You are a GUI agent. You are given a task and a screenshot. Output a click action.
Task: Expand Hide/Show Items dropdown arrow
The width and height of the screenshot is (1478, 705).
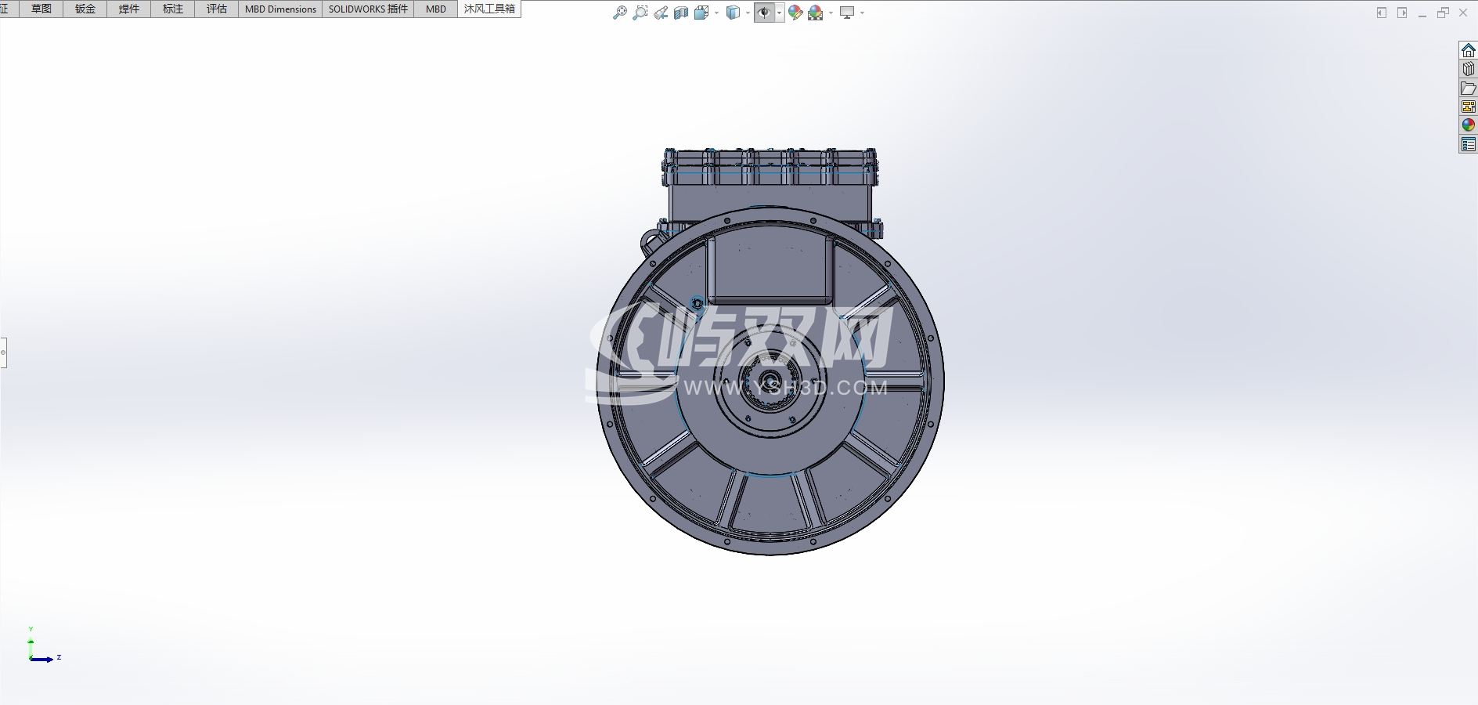(779, 13)
